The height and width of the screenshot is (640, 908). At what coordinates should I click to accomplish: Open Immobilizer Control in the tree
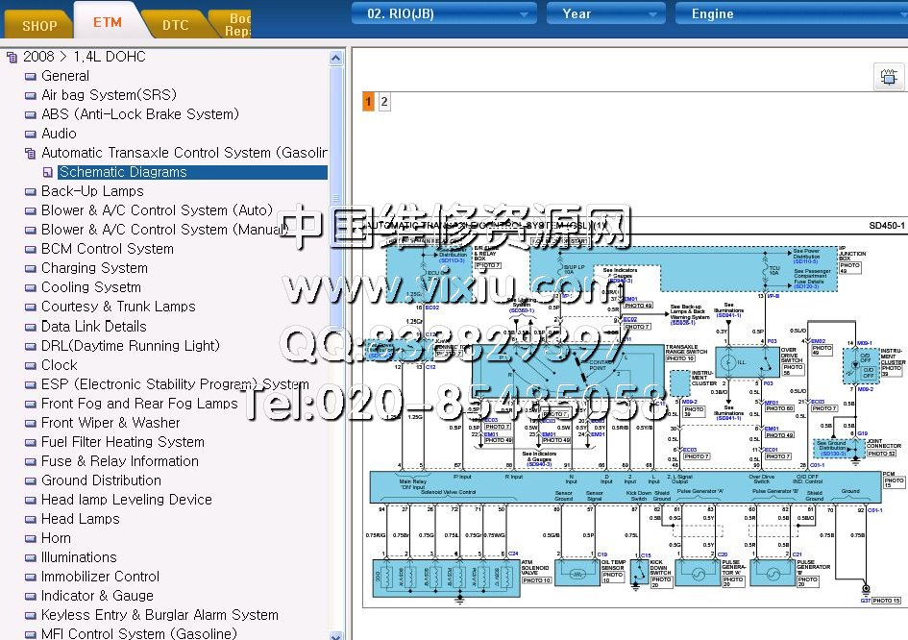coord(100,577)
